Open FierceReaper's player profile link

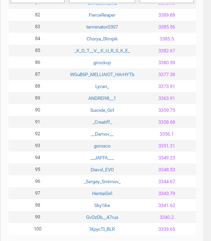102,15
